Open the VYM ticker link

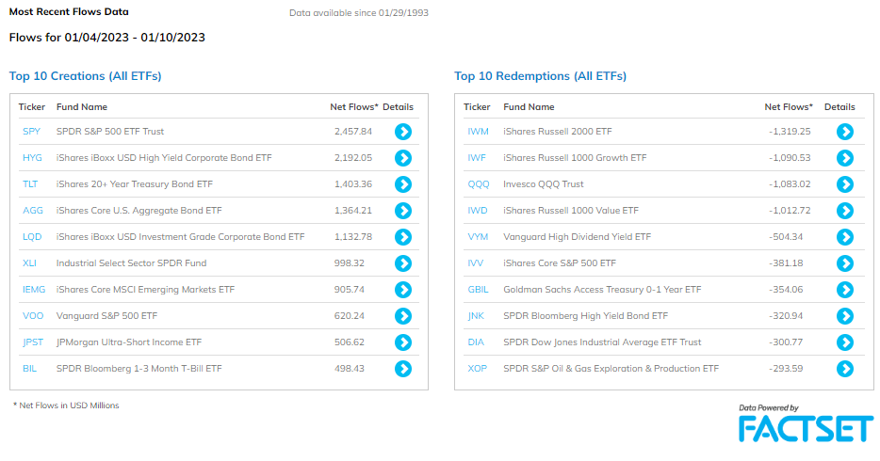click(478, 237)
